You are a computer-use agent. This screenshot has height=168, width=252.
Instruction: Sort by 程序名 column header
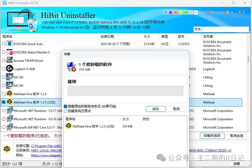coord(47,36)
